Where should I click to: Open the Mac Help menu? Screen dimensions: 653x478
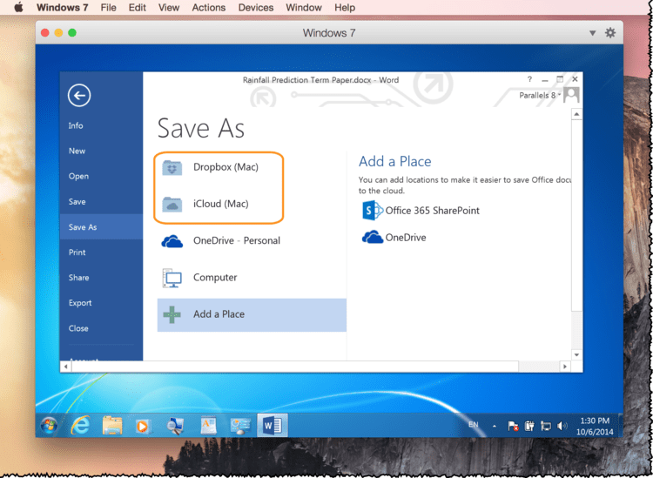[345, 8]
